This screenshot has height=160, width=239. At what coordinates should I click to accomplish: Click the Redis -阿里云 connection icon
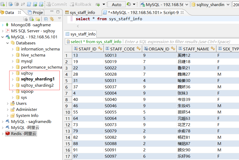(x=8, y=134)
